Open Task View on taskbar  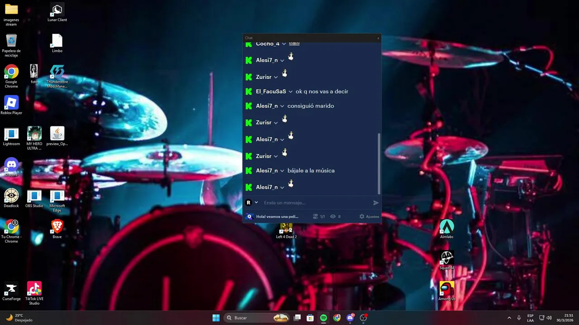297,318
